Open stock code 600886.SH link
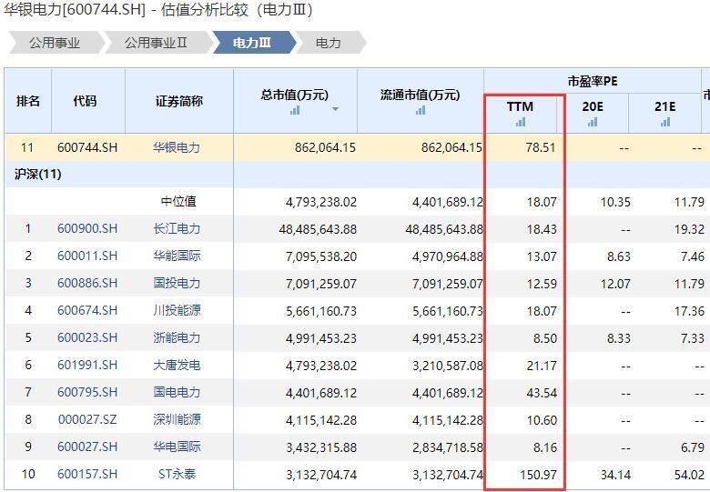This screenshot has width=710, height=492. pos(87,283)
